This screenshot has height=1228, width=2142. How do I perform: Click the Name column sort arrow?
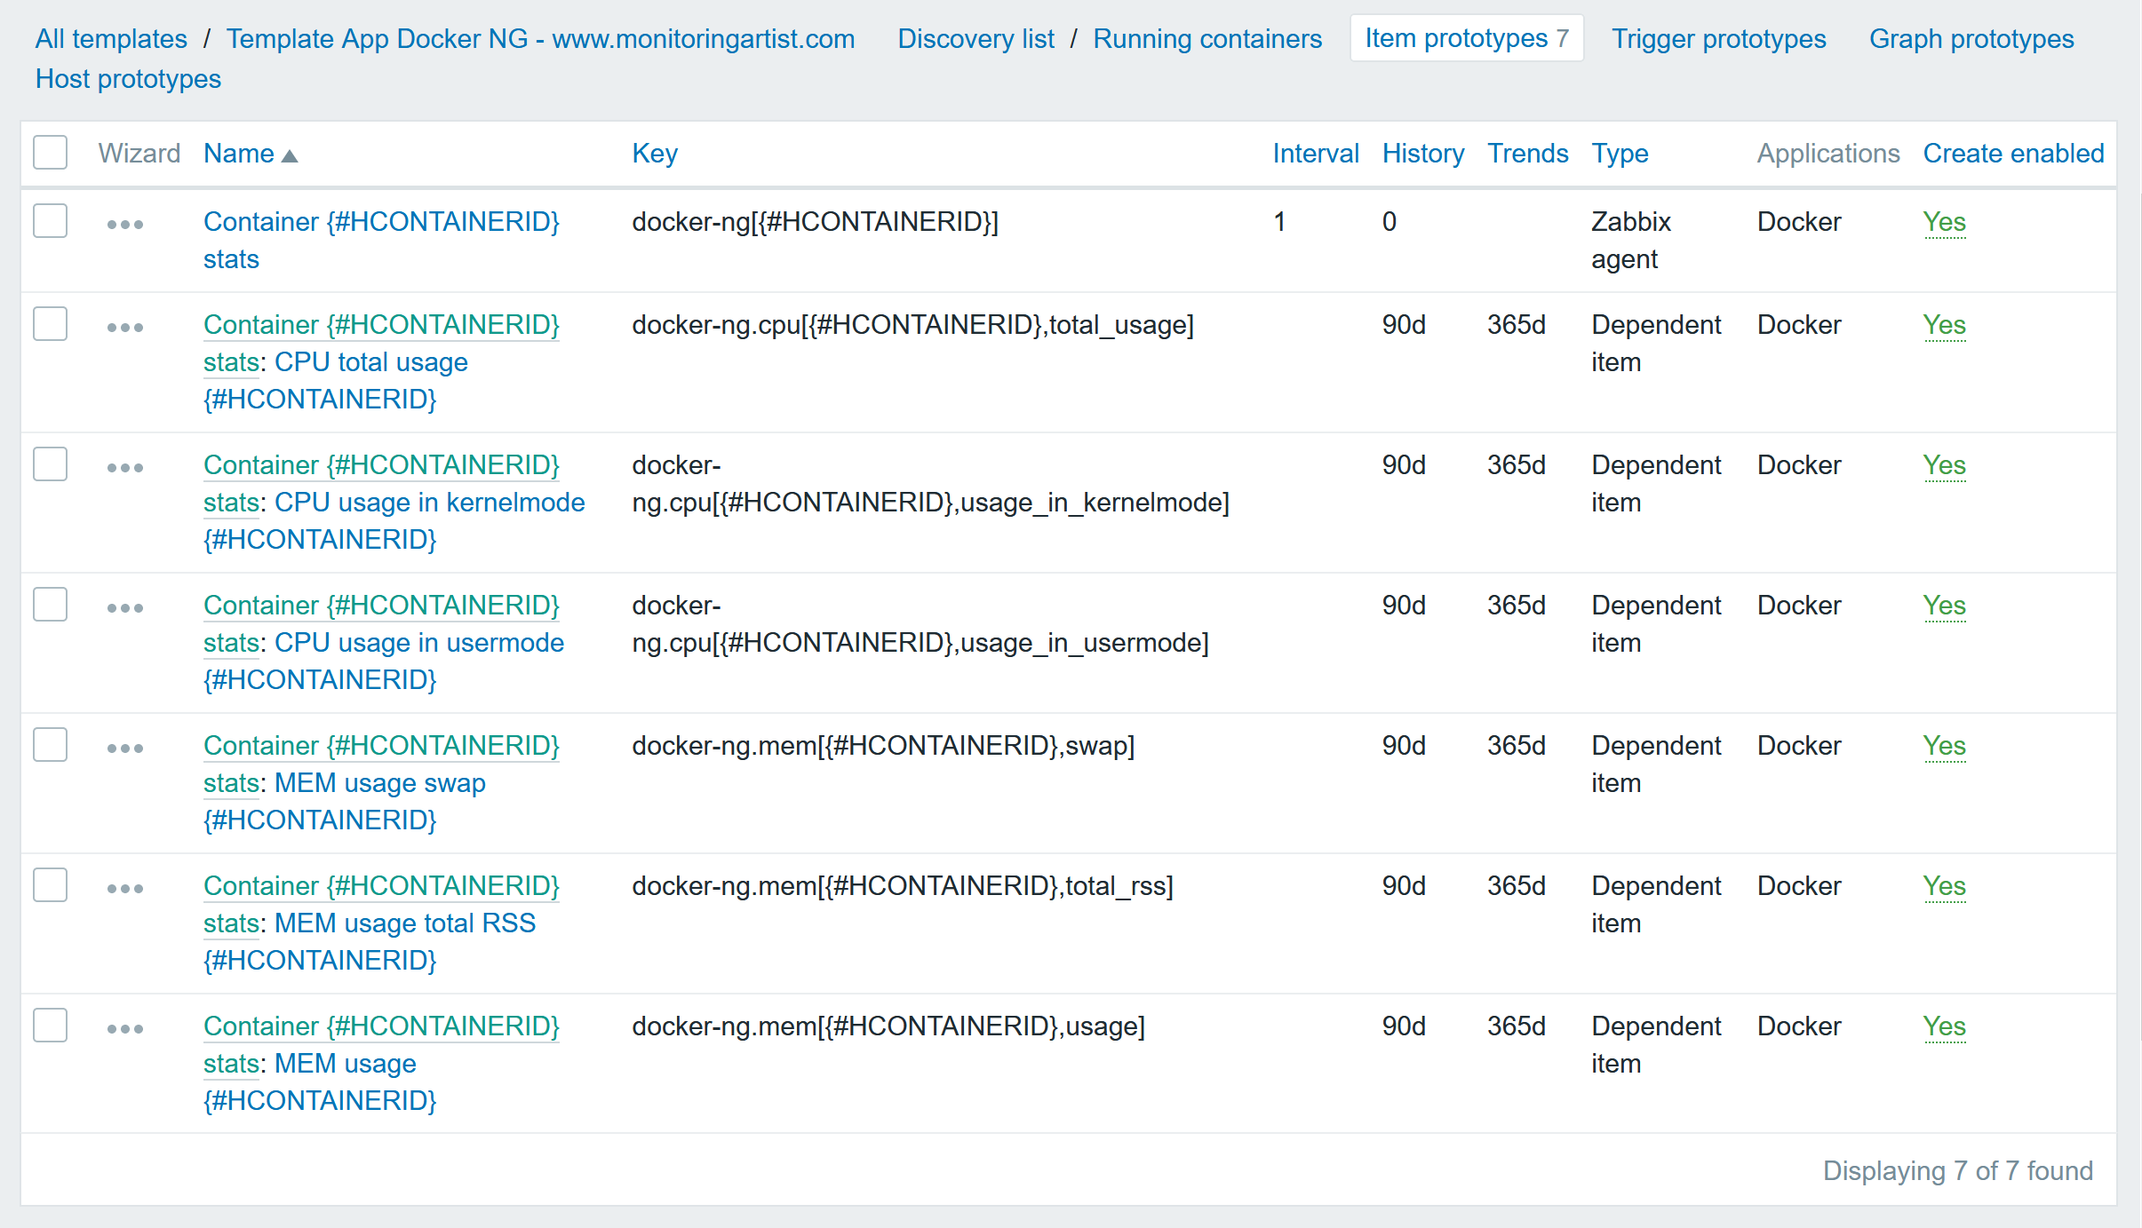pyautogui.click(x=289, y=155)
